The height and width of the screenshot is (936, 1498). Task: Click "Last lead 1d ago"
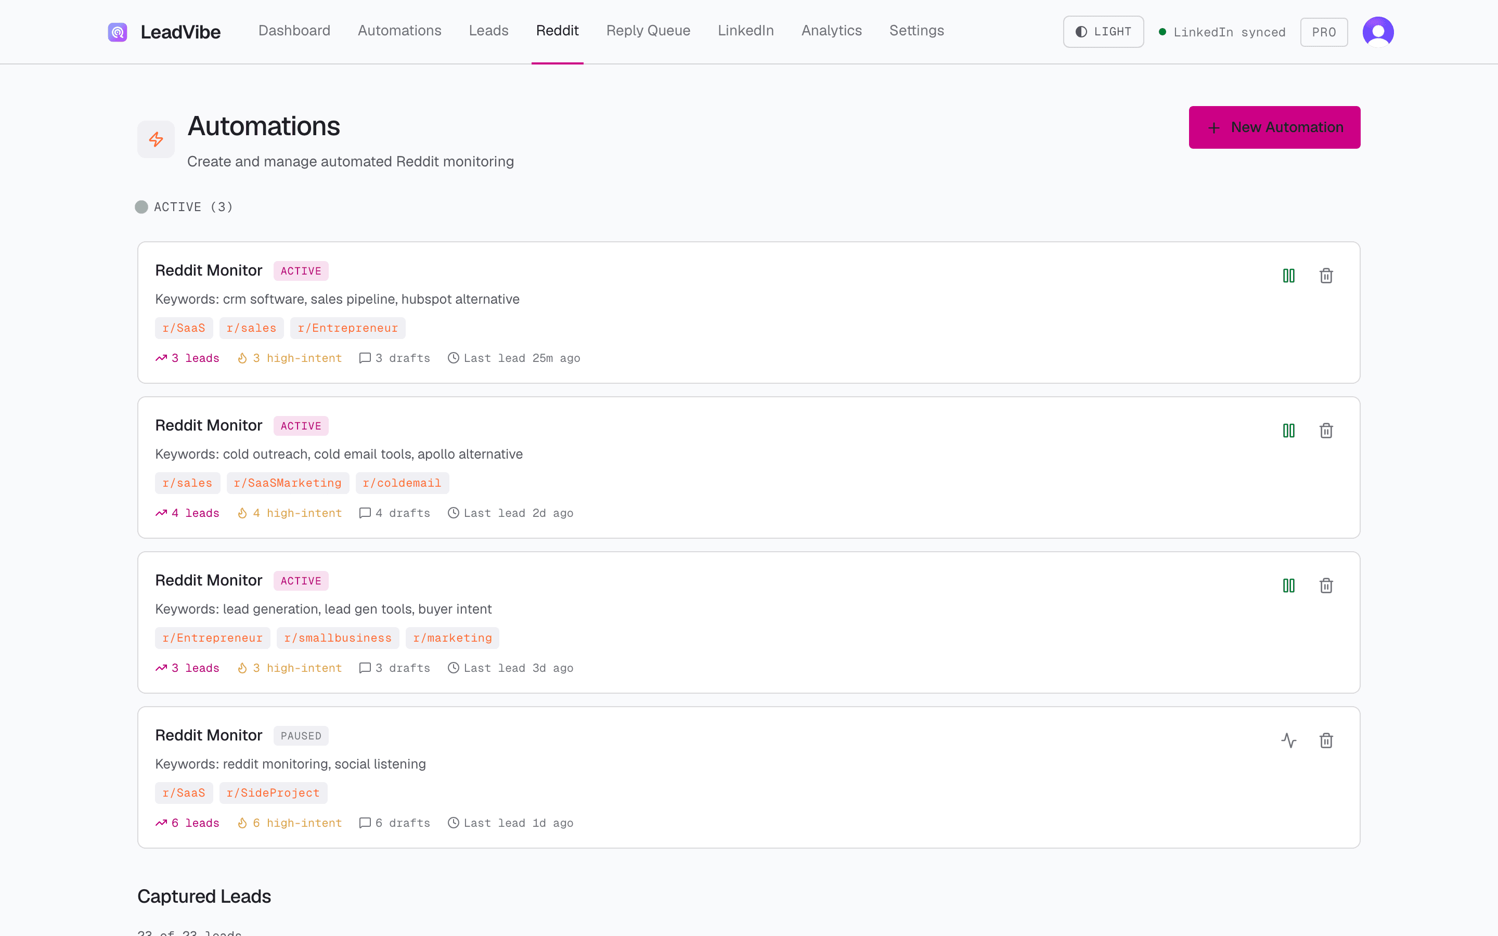tap(511, 823)
